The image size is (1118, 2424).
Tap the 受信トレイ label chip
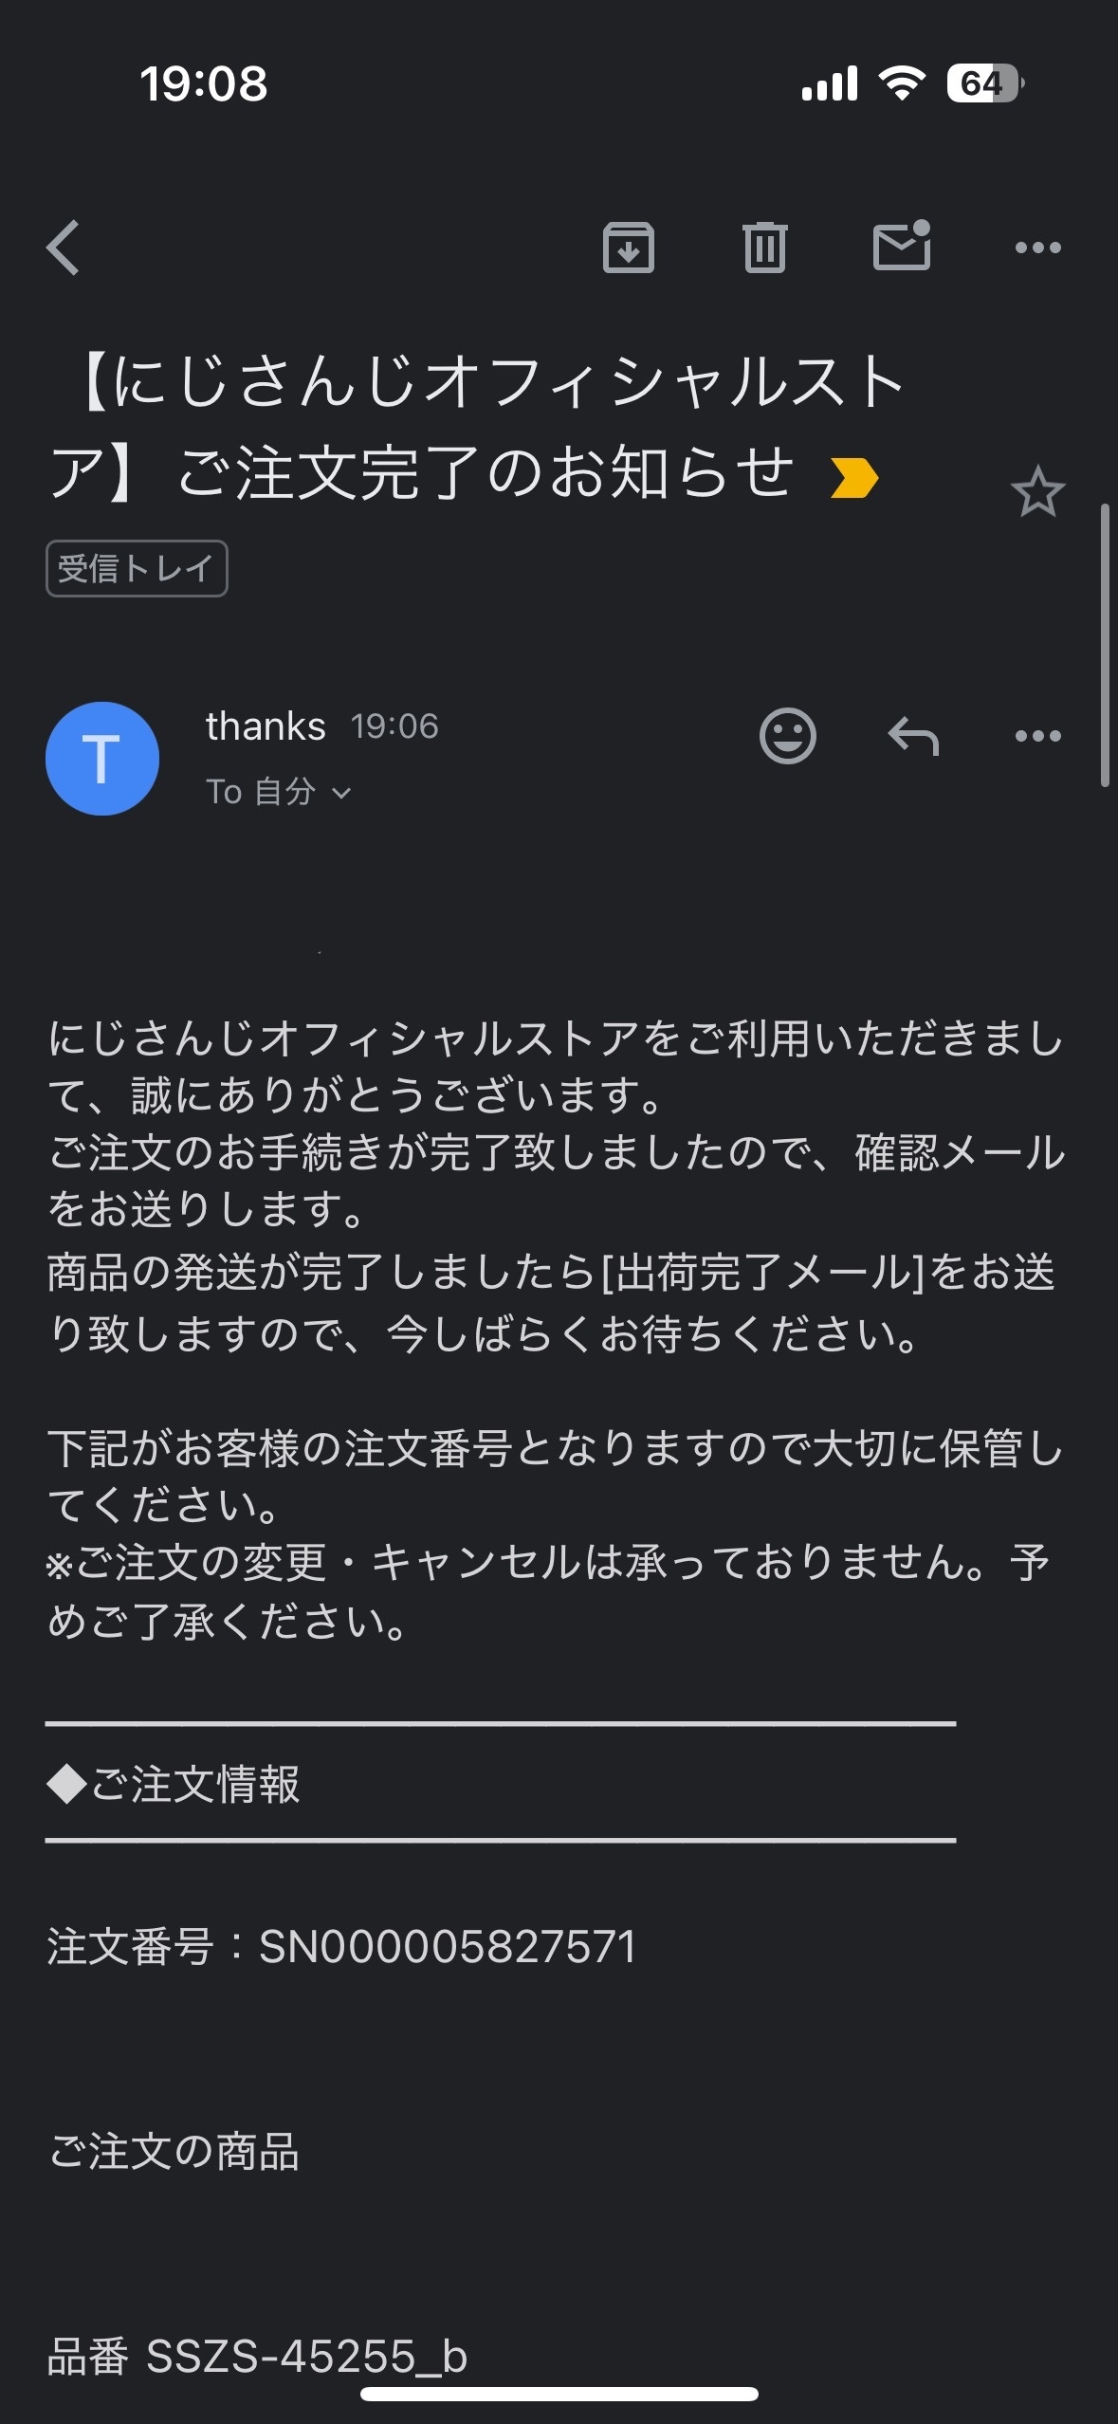pyautogui.click(x=137, y=568)
